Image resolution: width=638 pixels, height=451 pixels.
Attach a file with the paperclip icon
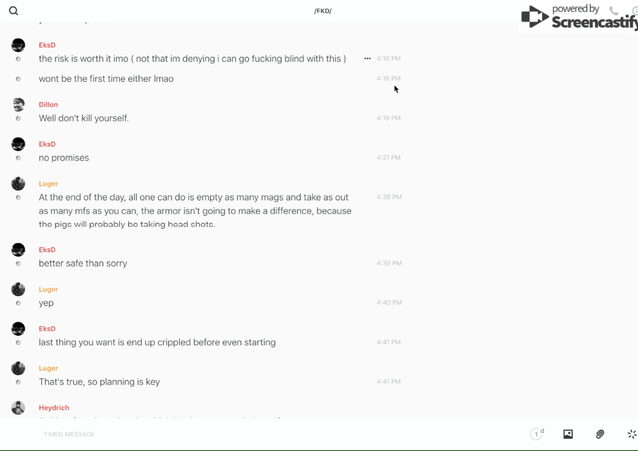tap(600, 434)
